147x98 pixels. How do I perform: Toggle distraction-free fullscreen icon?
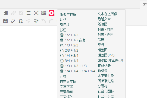[36, 13]
